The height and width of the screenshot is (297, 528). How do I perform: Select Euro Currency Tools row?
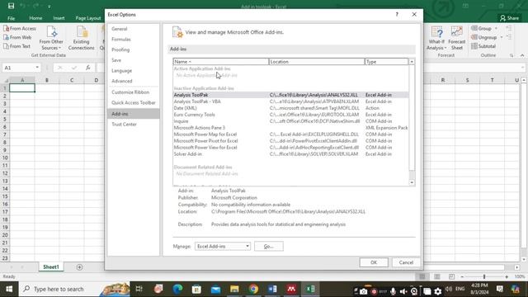click(x=290, y=115)
